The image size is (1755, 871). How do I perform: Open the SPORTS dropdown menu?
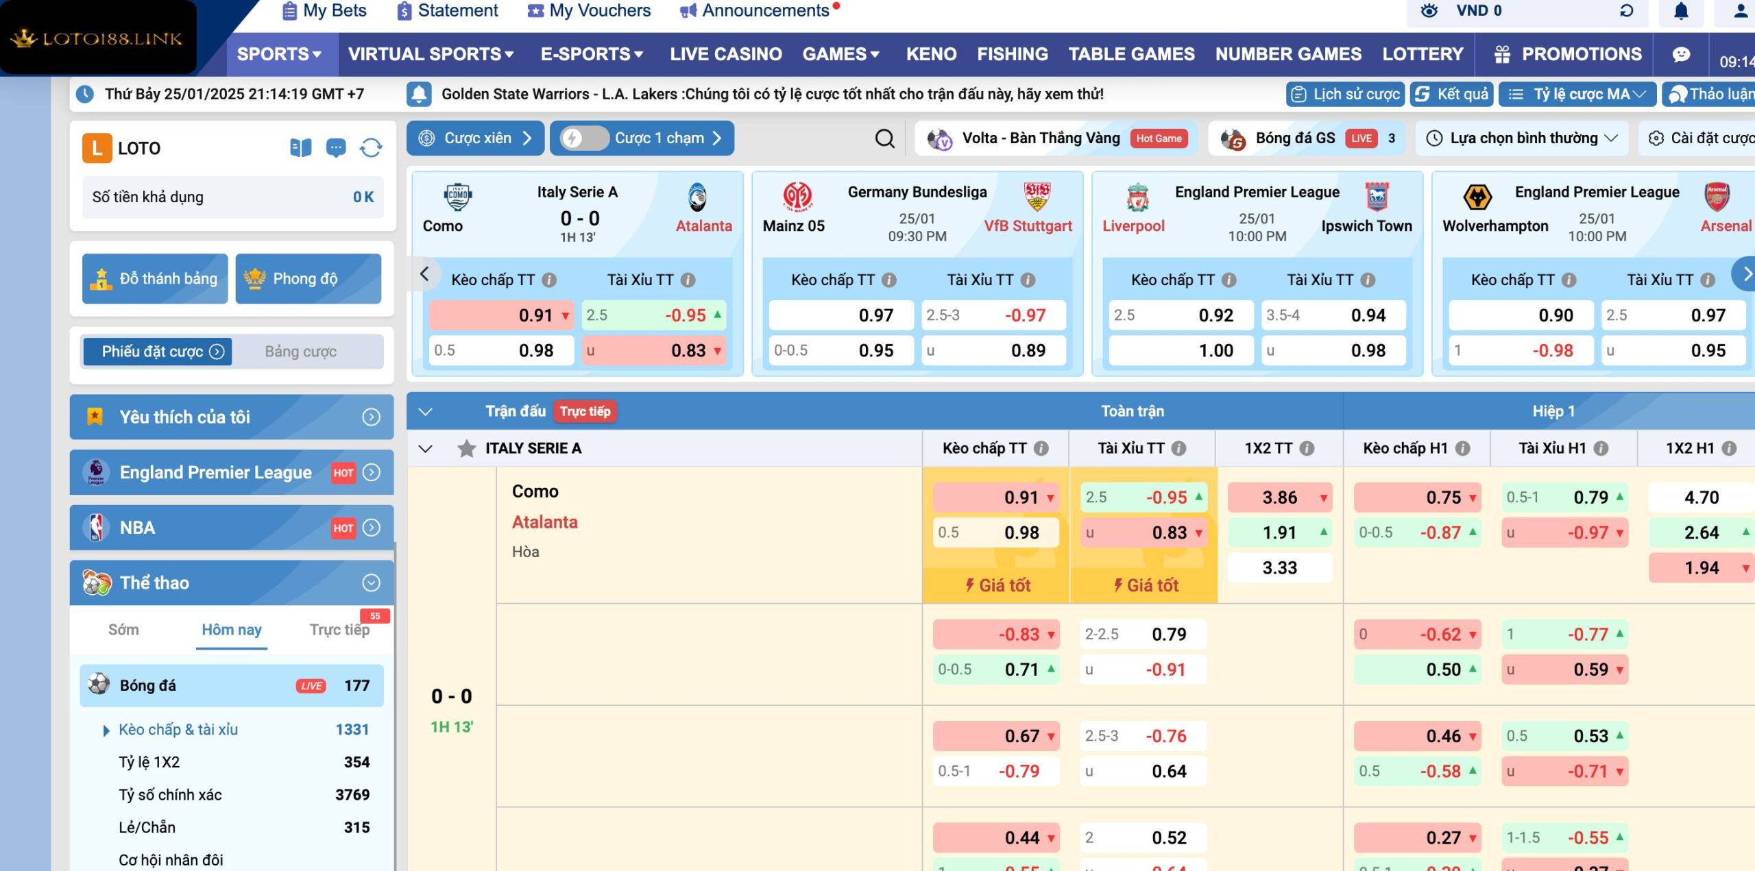[x=279, y=54]
